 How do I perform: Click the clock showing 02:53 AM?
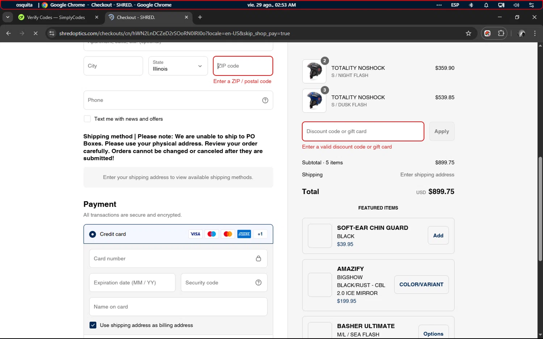271,5
